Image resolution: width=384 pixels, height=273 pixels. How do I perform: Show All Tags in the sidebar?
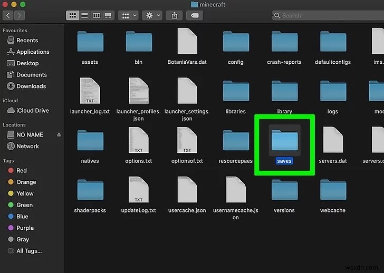click(24, 251)
